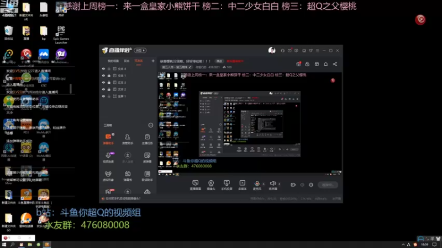The height and width of the screenshot is (248, 442).
Task: Open the 房管助手 room manager tool
Action: pos(128,139)
